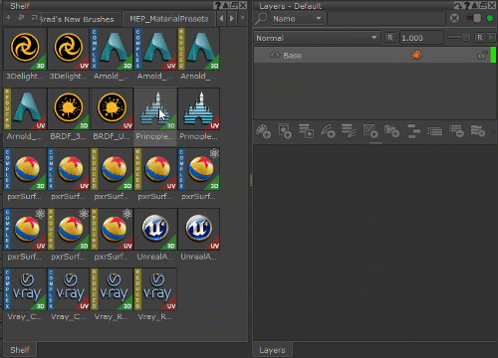
Task: Click the layer opacity slider handle
Action: pos(466,38)
